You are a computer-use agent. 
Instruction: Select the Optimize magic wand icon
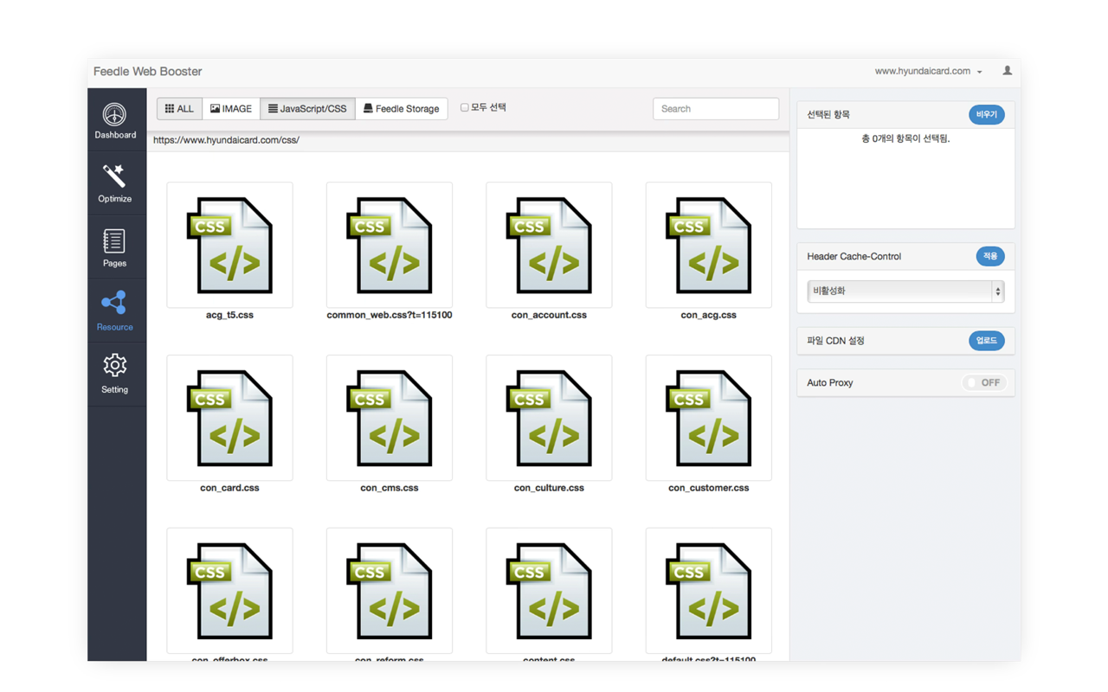[x=114, y=176]
